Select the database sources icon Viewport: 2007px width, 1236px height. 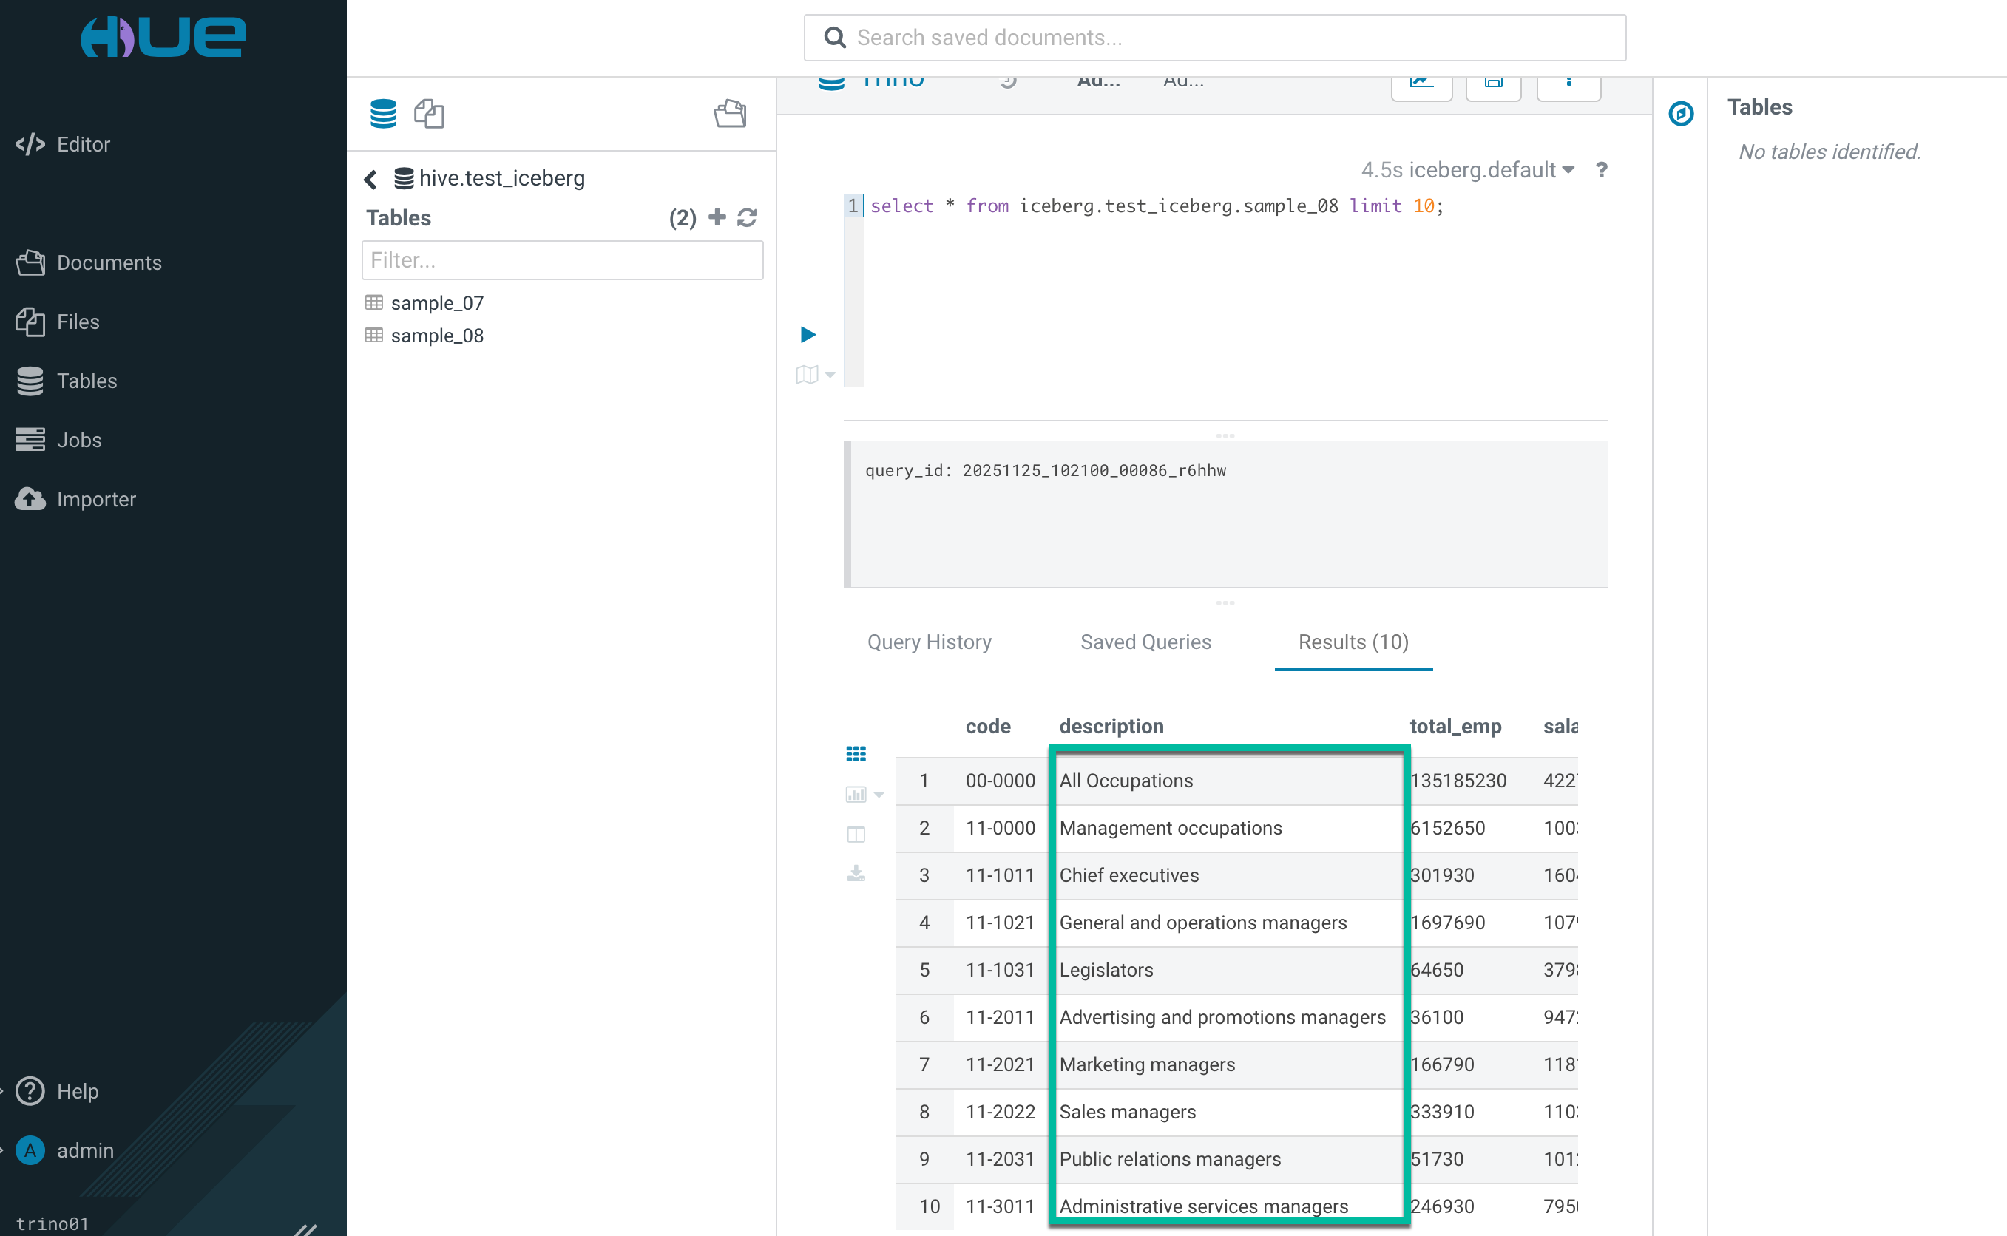(x=383, y=114)
